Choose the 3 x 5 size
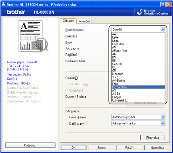The image size is (173, 153). point(138,77)
